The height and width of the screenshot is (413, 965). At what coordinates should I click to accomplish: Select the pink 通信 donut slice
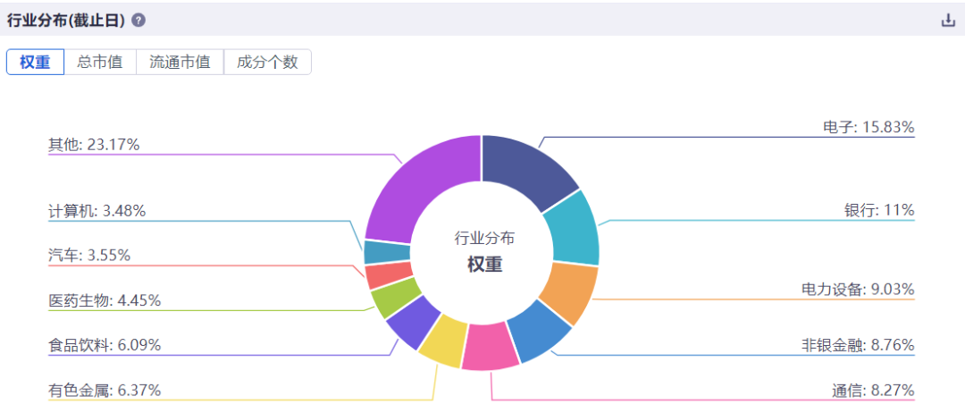490,347
